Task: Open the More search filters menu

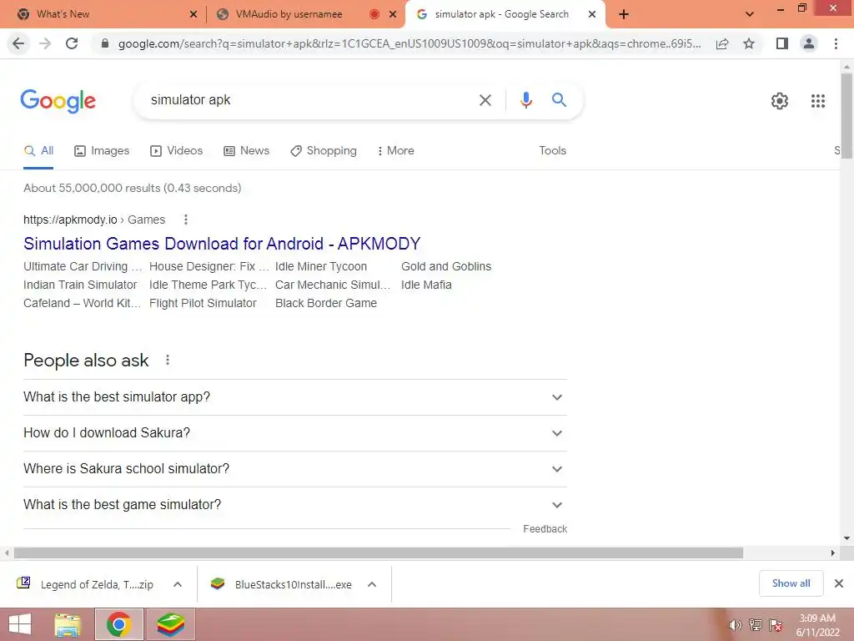Action: [x=396, y=151]
